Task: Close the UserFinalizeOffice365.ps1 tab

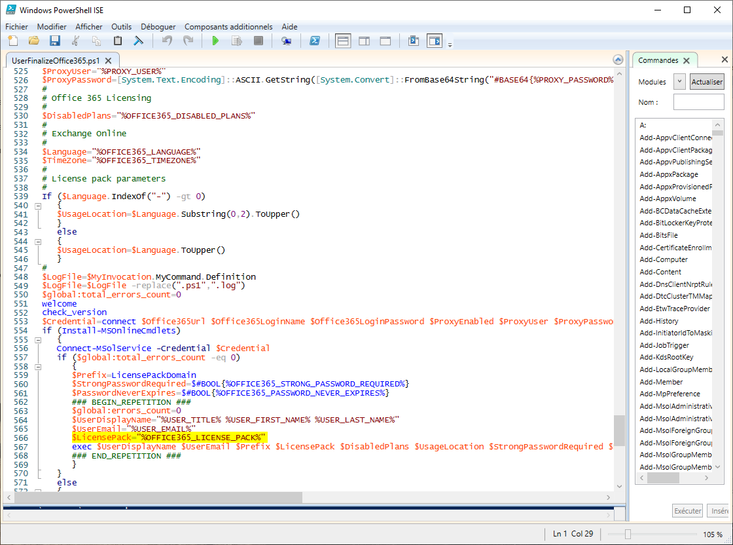Action: tap(109, 60)
